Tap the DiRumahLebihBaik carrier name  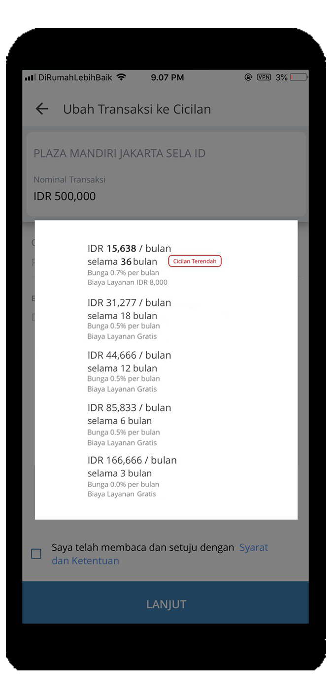tap(75, 77)
